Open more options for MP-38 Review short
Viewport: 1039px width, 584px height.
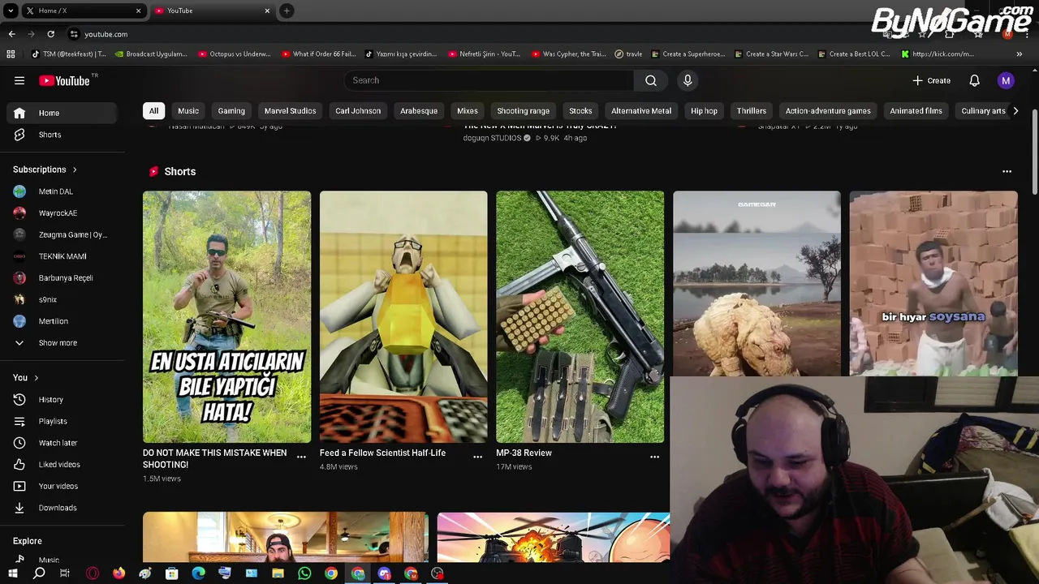click(654, 457)
